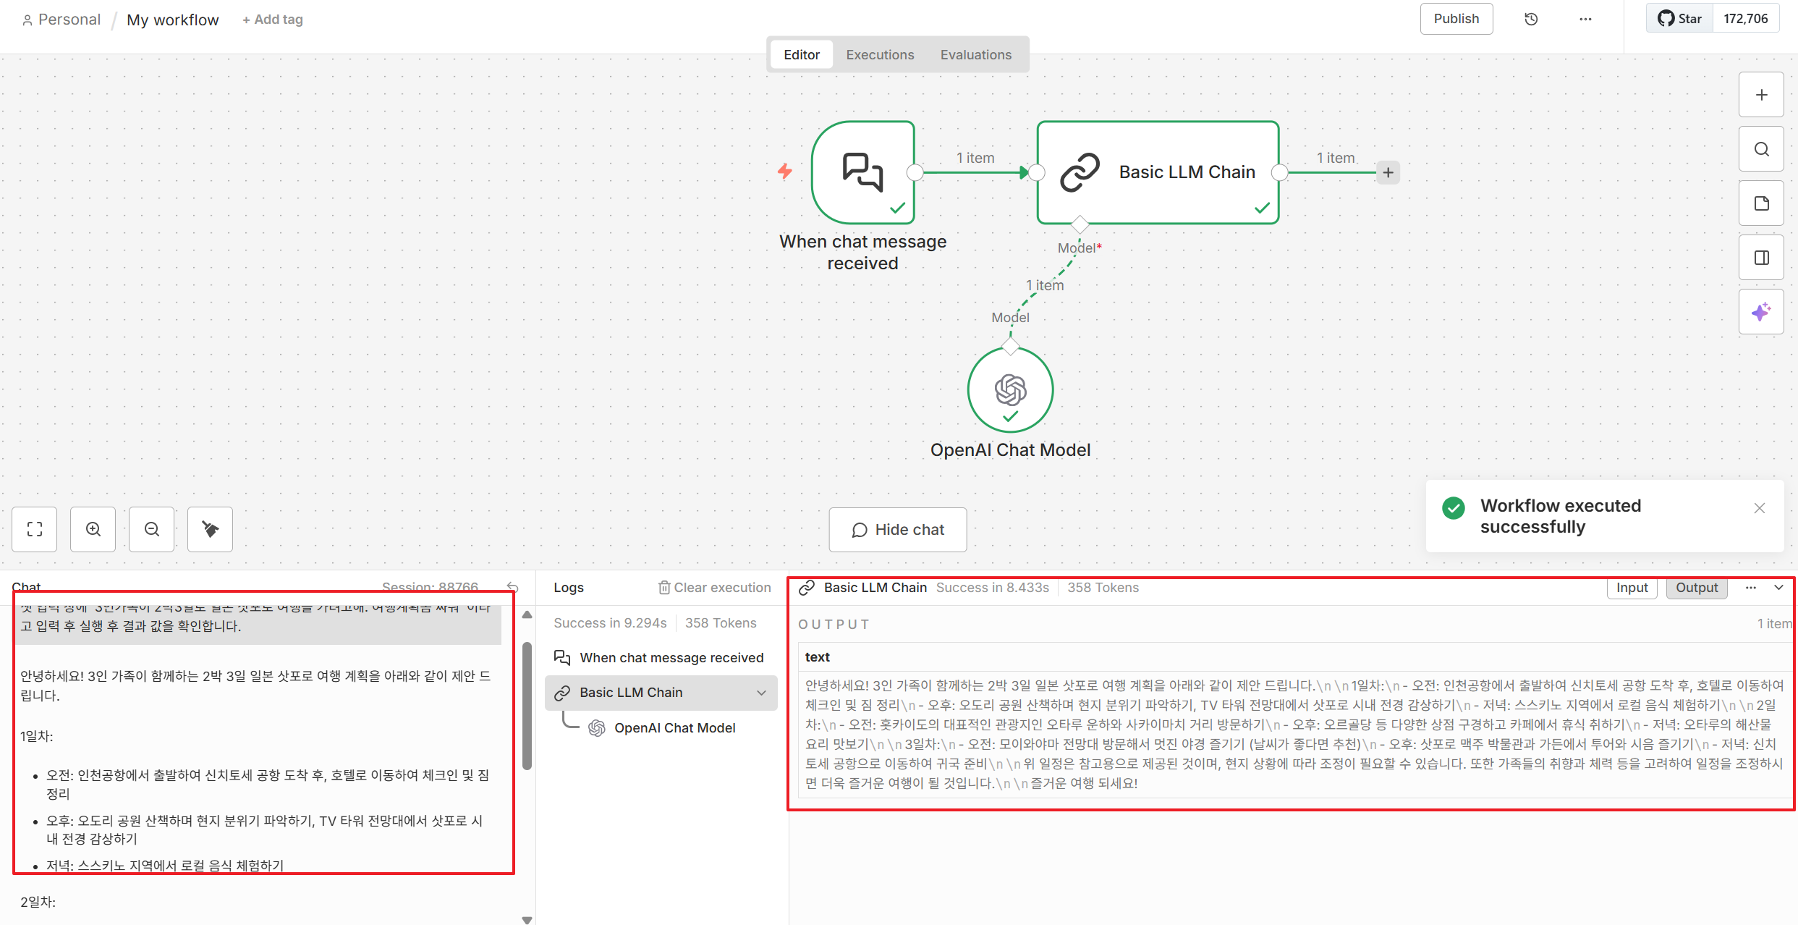Click the zoom in canvas icon

tap(93, 529)
